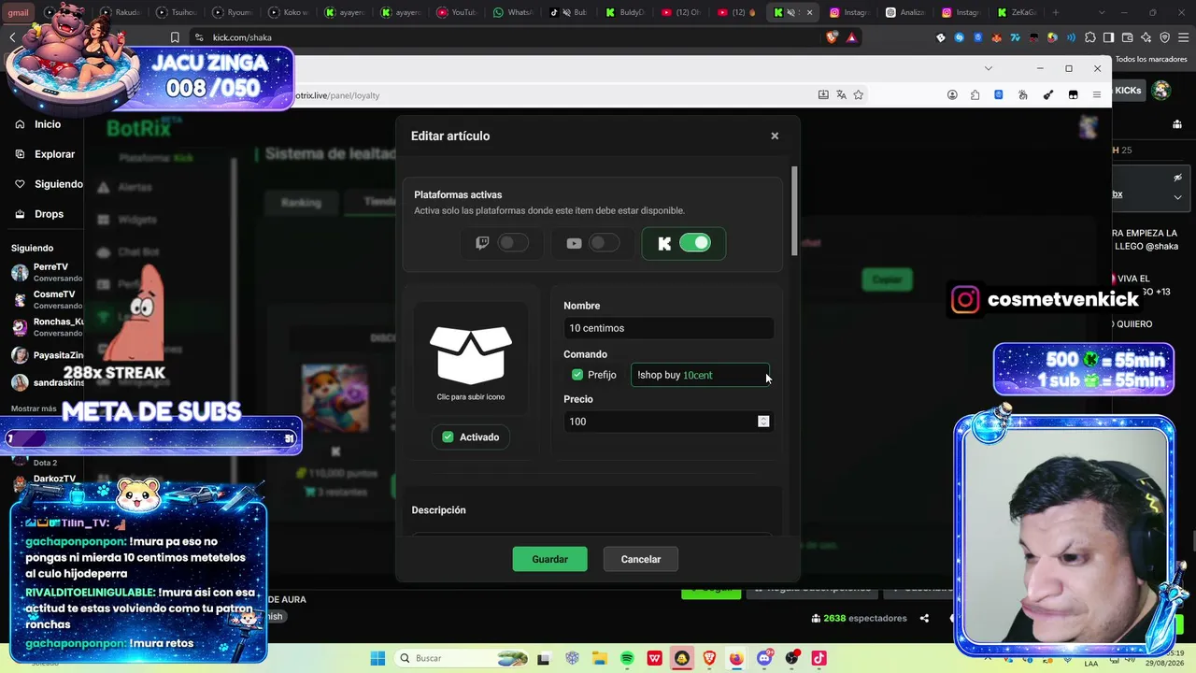The width and height of the screenshot is (1196, 673).
Task: Expand the pinned chat message chevron
Action: pos(1178,197)
